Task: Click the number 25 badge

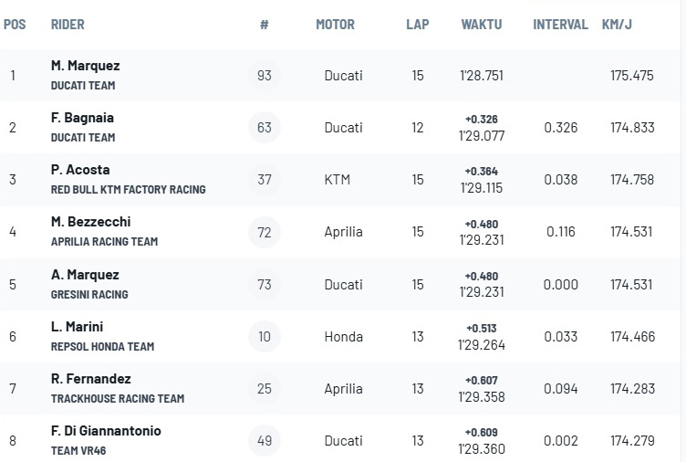Action: point(265,389)
